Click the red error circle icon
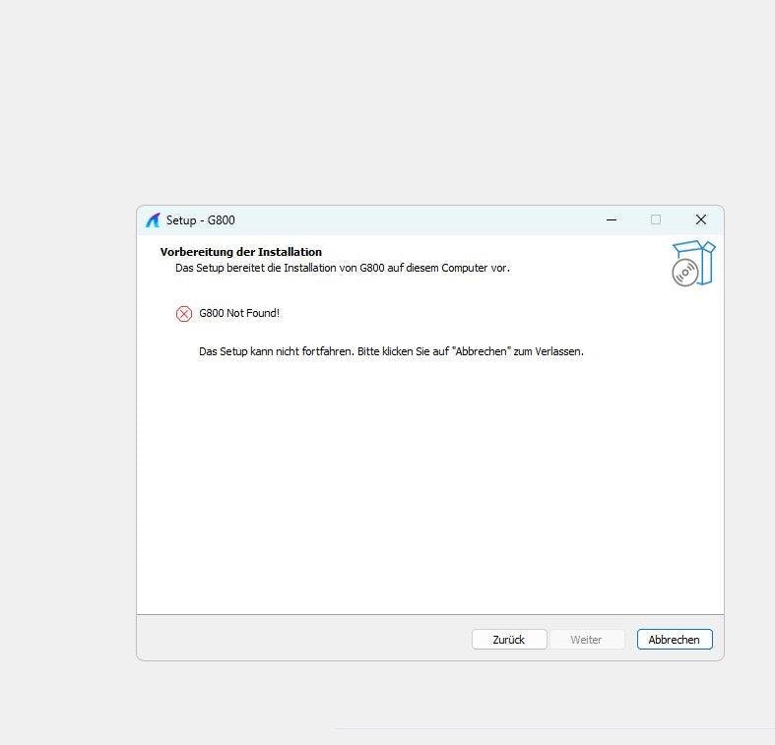 184,314
